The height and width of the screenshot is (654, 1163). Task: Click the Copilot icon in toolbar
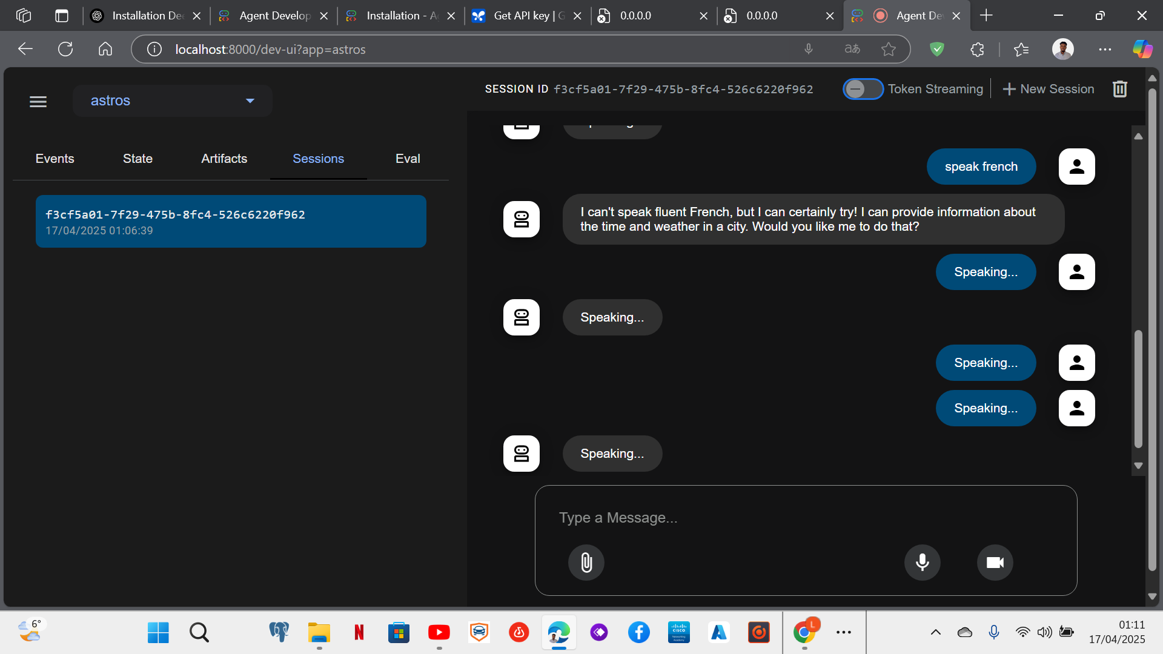coord(1142,50)
